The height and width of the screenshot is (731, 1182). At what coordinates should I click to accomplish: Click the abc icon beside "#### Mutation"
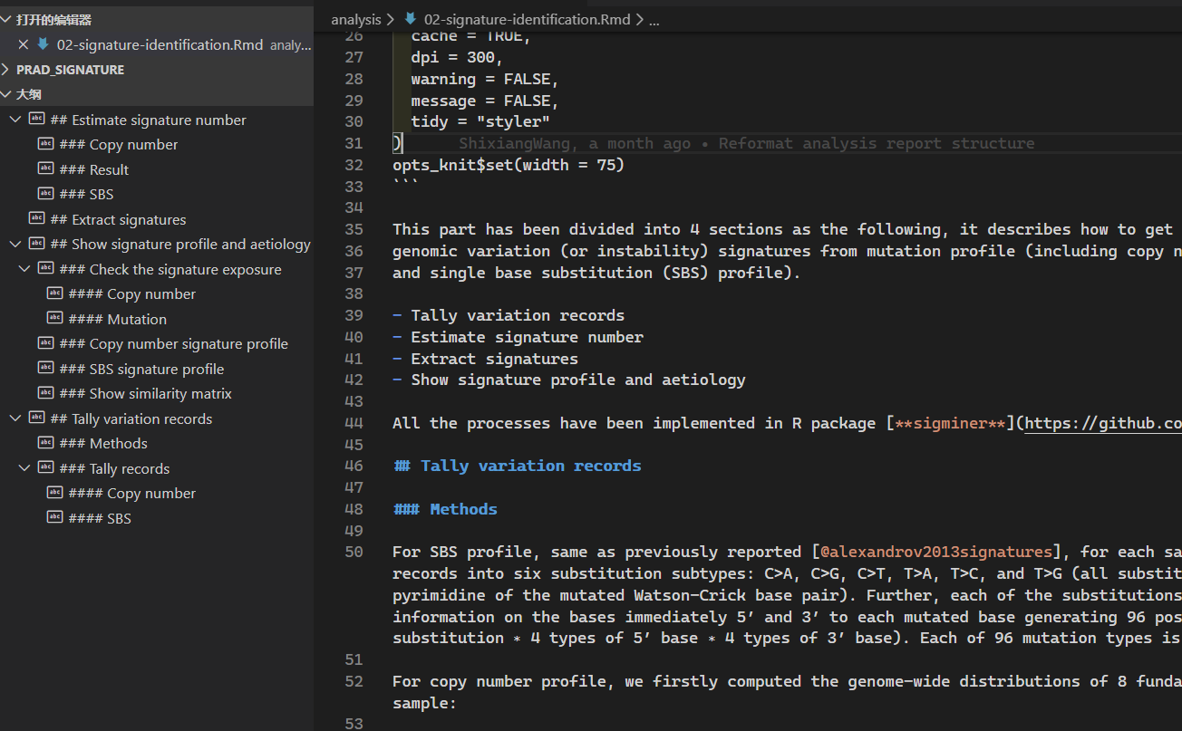57,318
